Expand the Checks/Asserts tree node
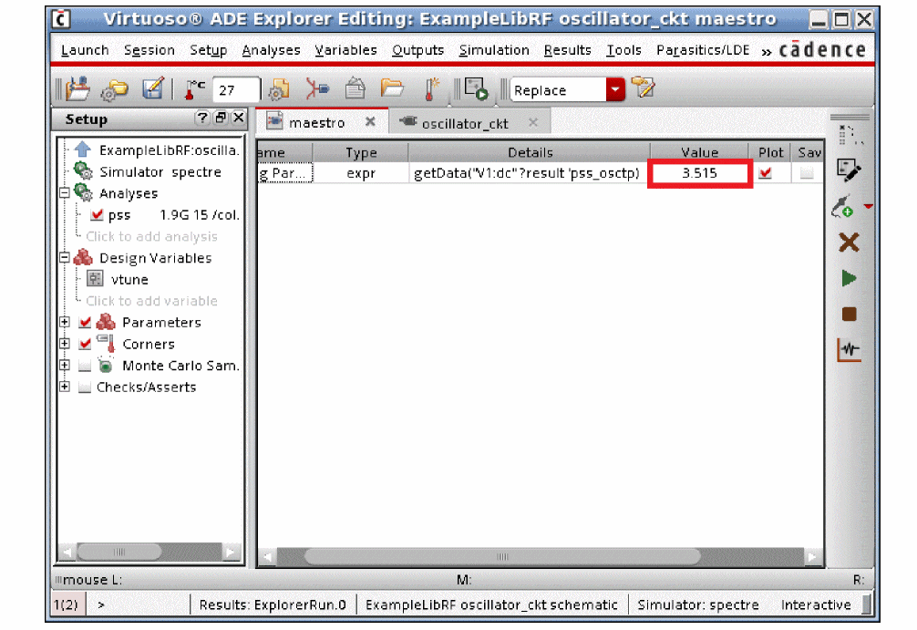The height and width of the screenshot is (630, 917). point(65,387)
